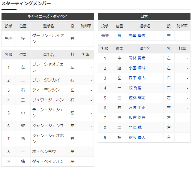
Task: Select batter name ホ・ヘンヨウ
Action: 44,152
